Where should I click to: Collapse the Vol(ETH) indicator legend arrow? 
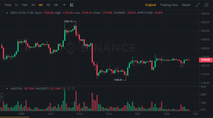pyautogui.click(x=7, y=88)
